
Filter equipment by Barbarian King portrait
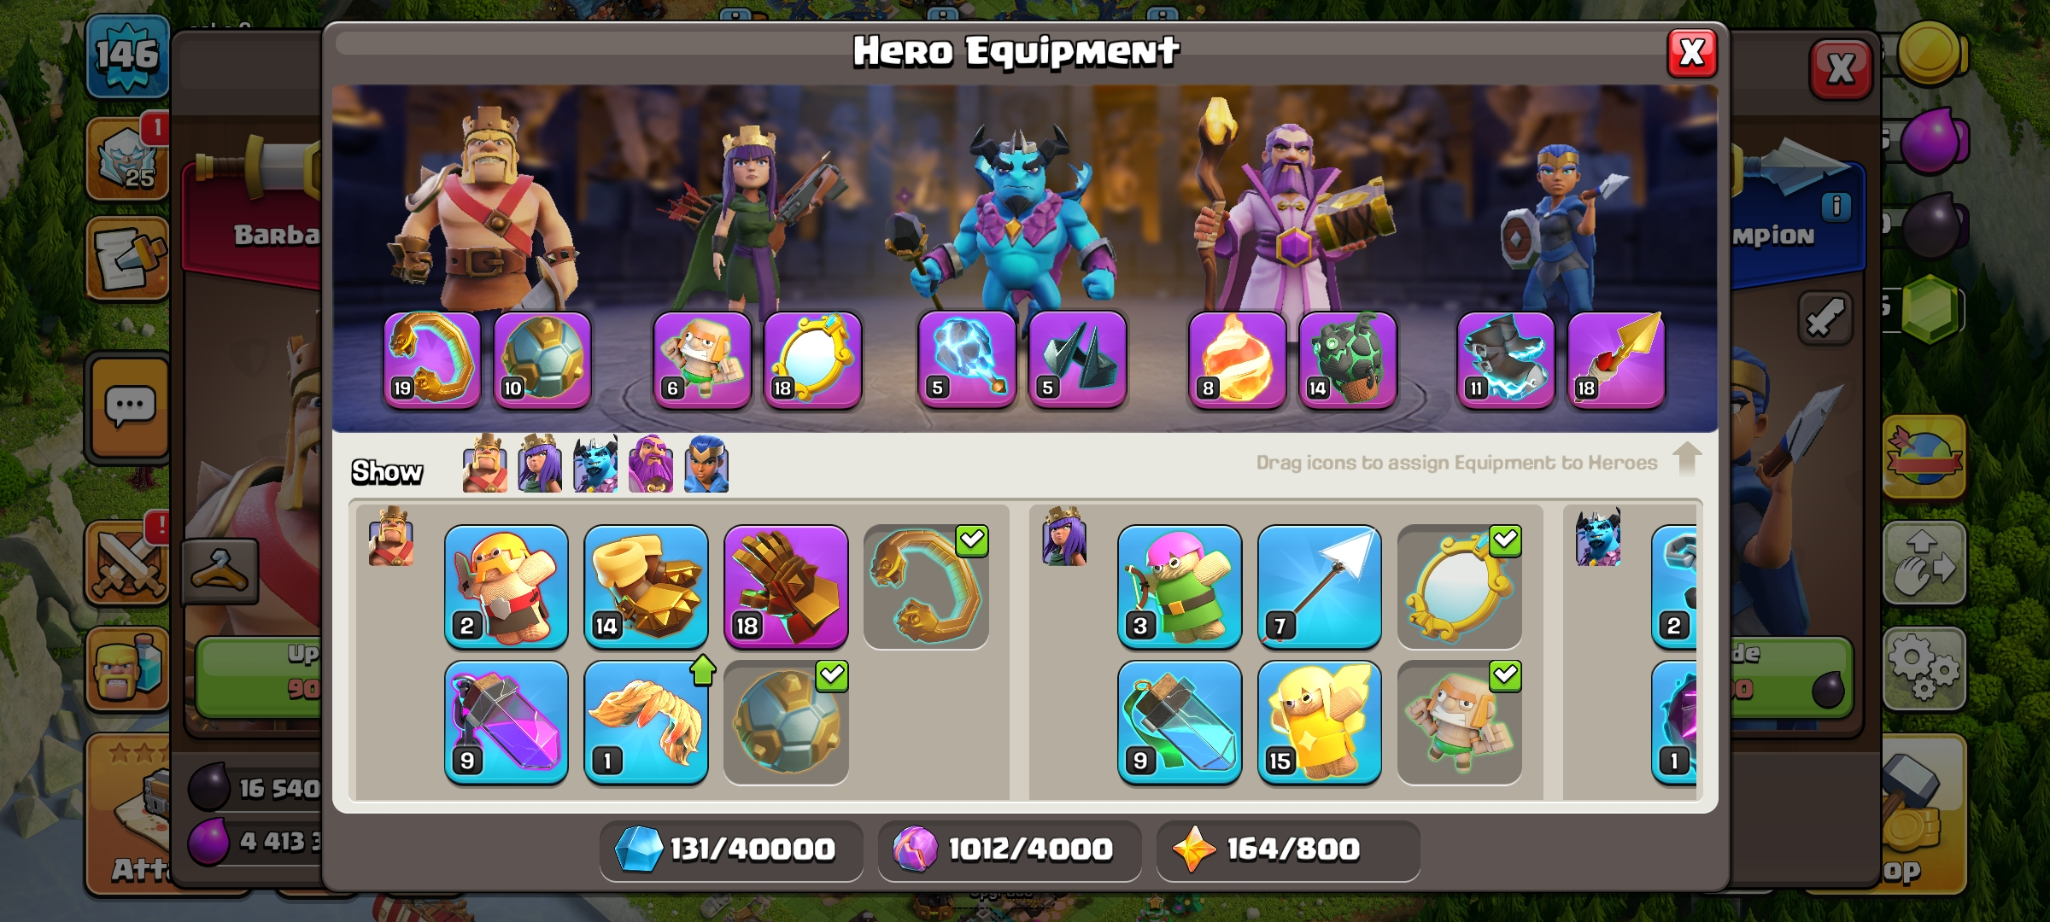[484, 464]
